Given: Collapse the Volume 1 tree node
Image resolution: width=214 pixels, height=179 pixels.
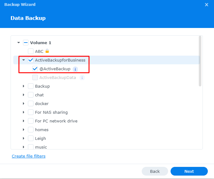Looking at the screenshot, I should pyautogui.click(x=19, y=43).
